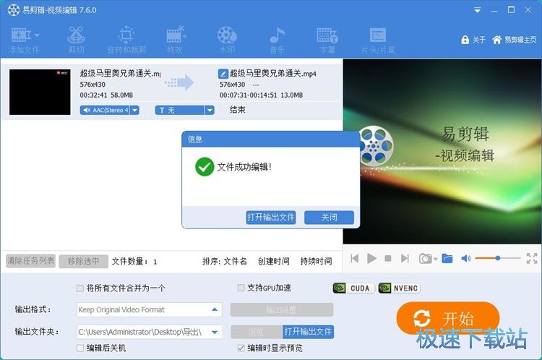Take a snapshot with the camera icon
The height and width of the screenshot is (360, 542).
(425, 258)
